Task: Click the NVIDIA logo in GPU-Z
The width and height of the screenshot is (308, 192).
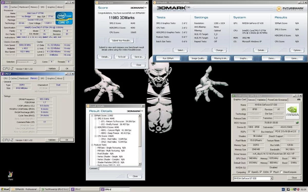Action: click(292, 111)
